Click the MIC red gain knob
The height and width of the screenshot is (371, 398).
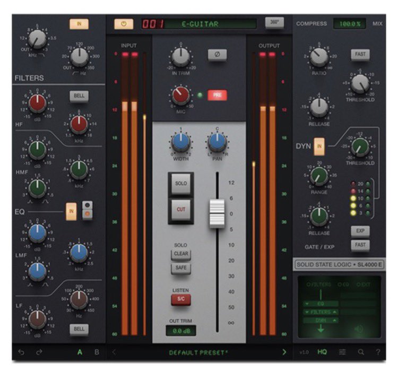coord(181,95)
